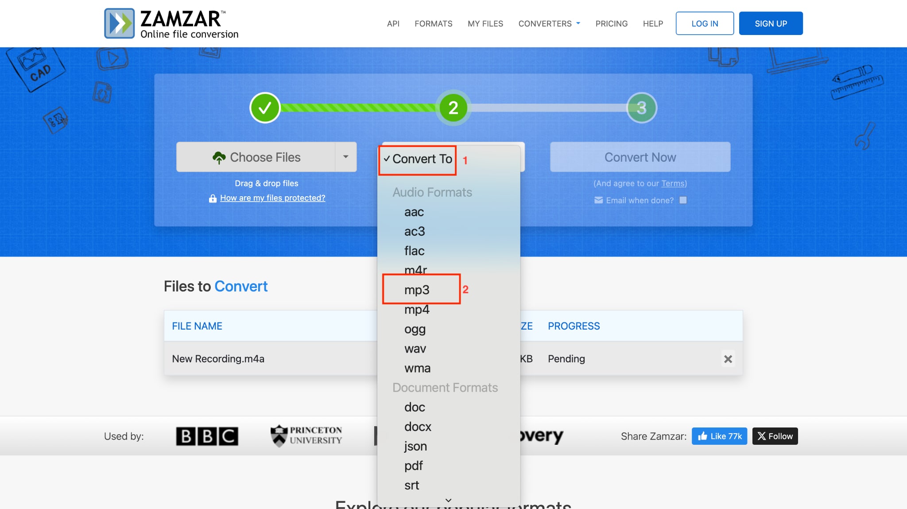The image size is (907, 509).
Task: Click the Facebook Like 77k button
Action: 719,436
